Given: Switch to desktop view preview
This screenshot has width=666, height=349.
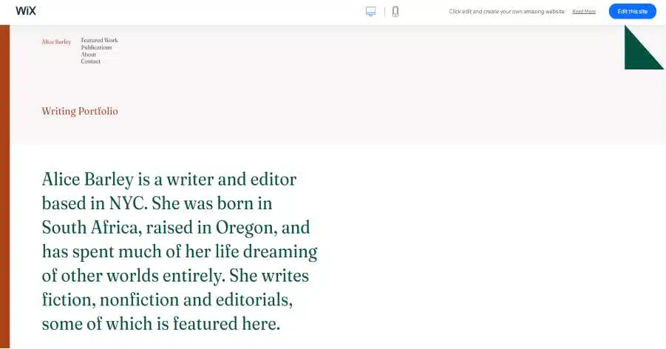Looking at the screenshot, I should (x=370, y=11).
